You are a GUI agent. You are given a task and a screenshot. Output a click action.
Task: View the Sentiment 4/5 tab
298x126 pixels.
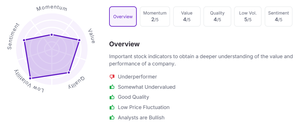click(x=279, y=17)
